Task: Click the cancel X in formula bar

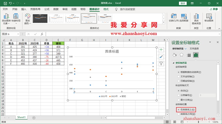Action: point(29,34)
